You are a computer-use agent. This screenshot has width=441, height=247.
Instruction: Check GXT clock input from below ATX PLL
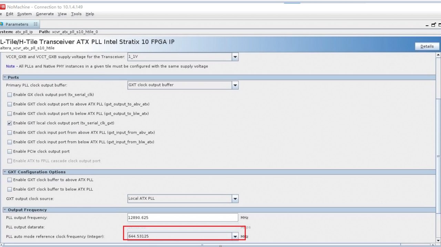pyautogui.click(x=10, y=142)
